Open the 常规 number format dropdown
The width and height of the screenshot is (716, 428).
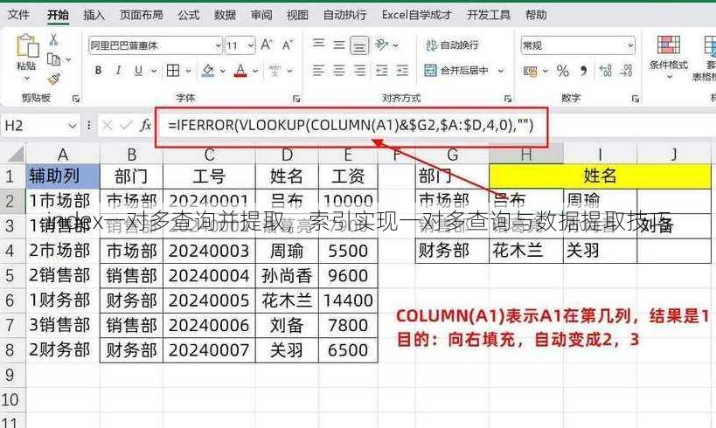click(x=630, y=45)
